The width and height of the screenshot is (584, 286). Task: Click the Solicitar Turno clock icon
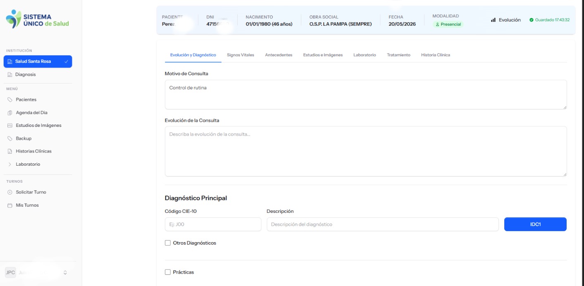click(x=10, y=192)
